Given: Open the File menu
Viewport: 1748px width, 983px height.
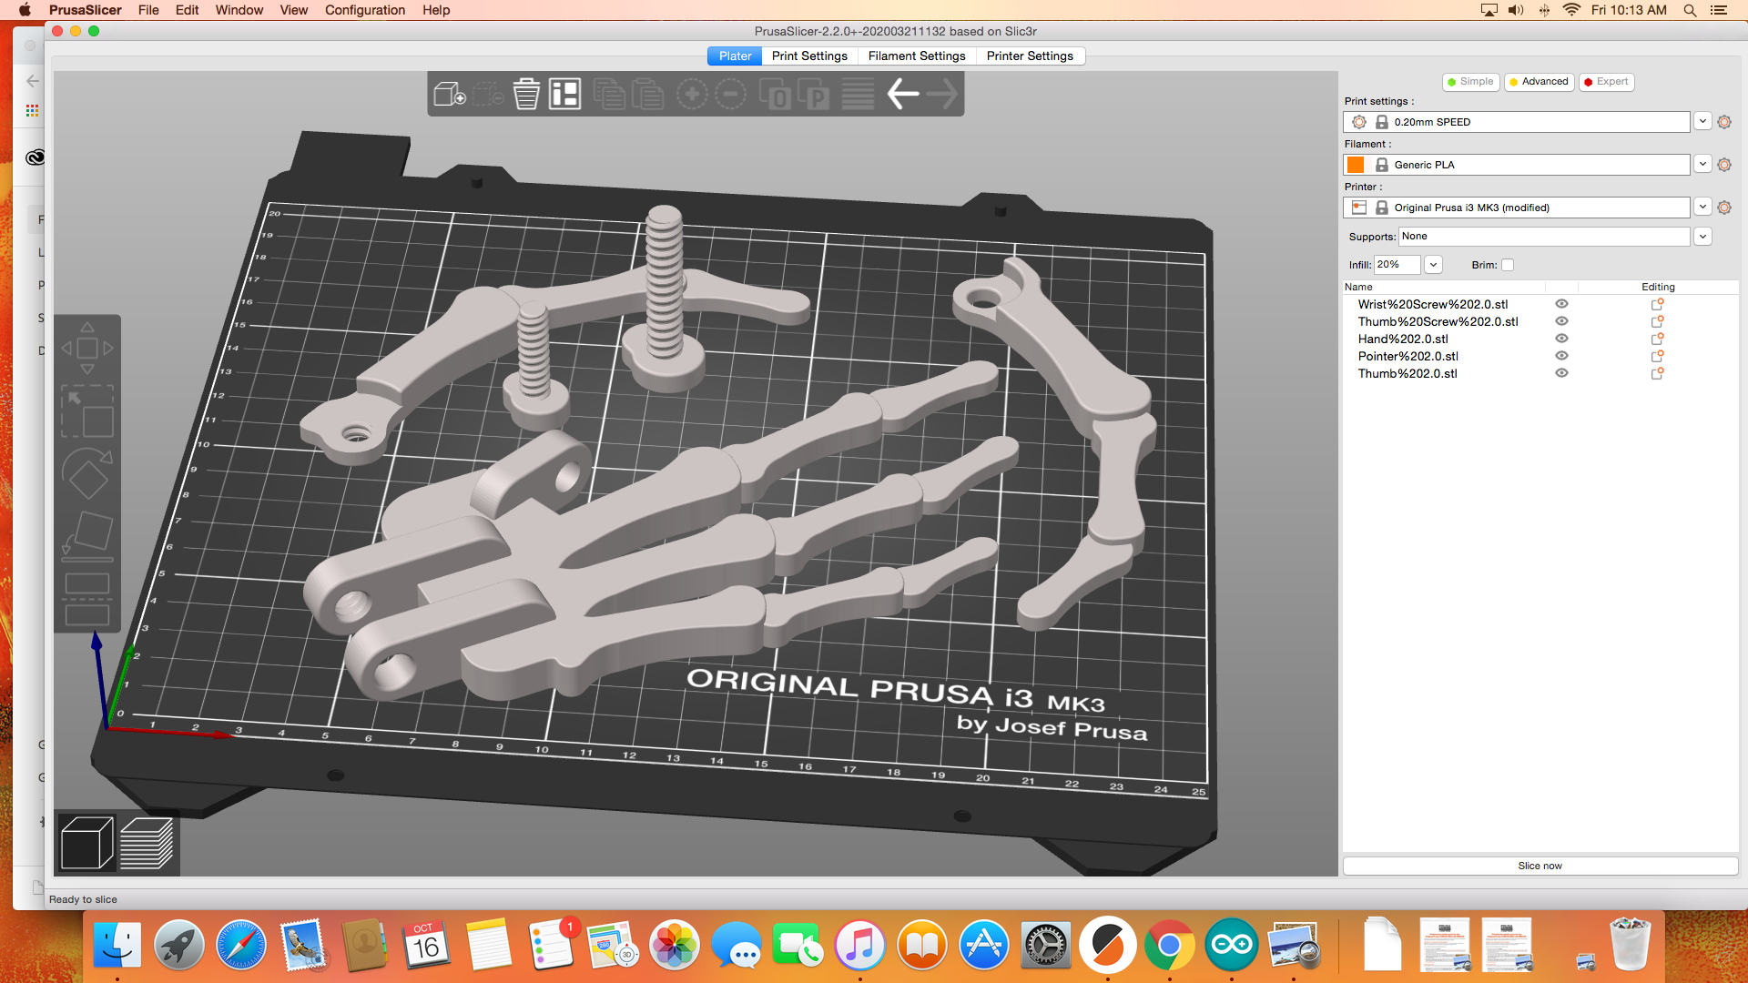Looking at the screenshot, I should [x=148, y=10].
